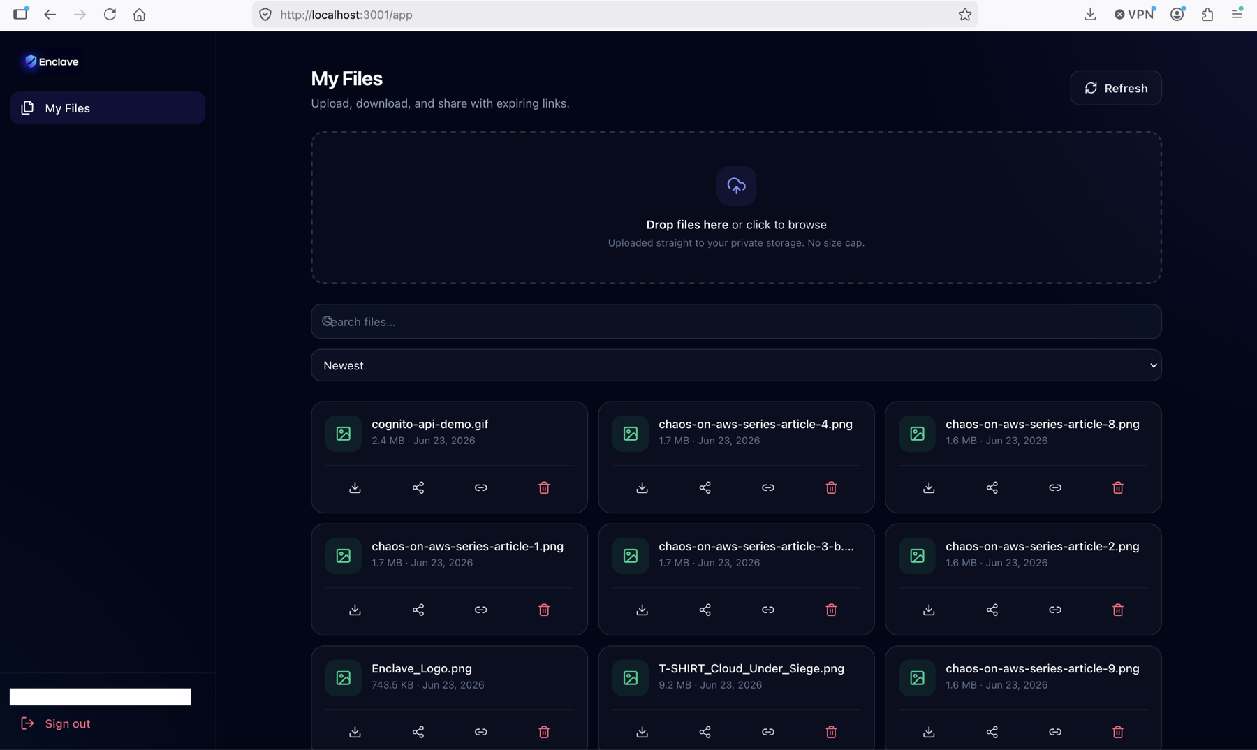Click the localhost:3001/app address bar
This screenshot has width=1257, height=750.
615,15
